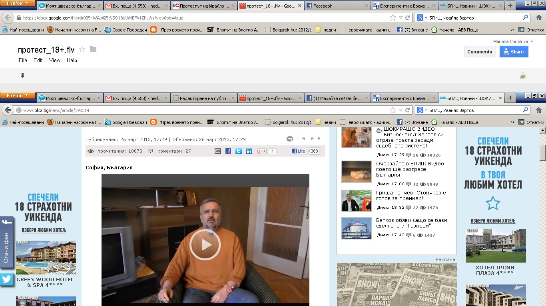Play the embedded article video
Viewport: 546px width, 306px height.
coord(205,245)
